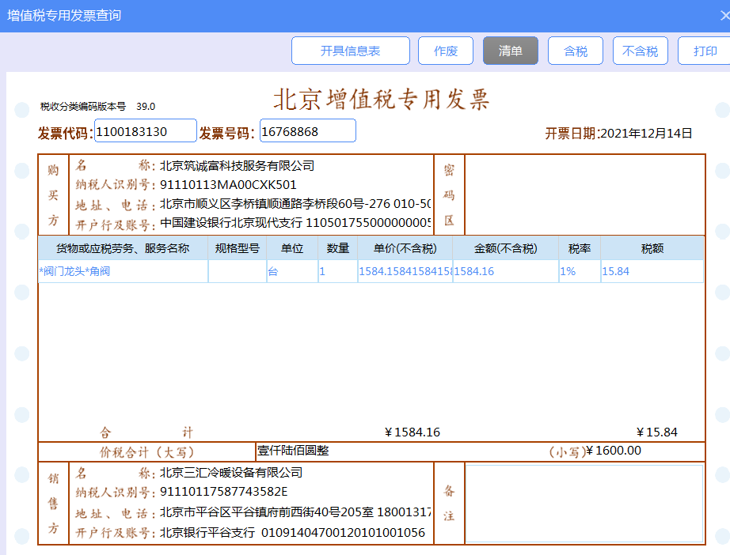This screenshot has height=555, width=730.
Task: Click the 数量 column header
Action: [x=338, y=248]
